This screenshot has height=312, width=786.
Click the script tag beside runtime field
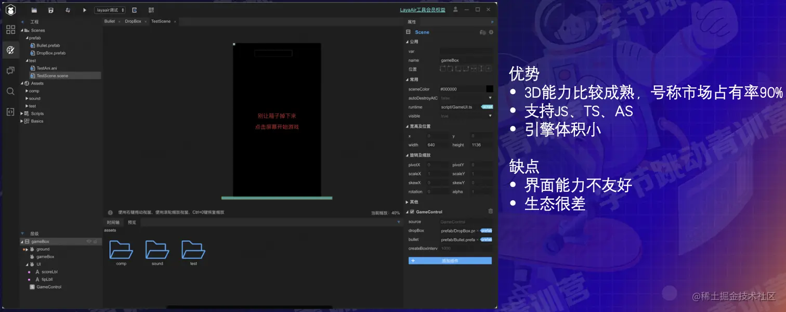pos(487,107)
